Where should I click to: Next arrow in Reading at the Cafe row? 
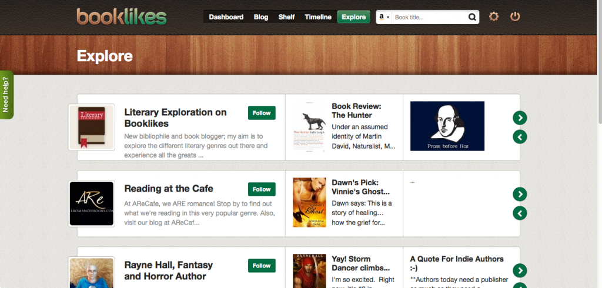point(520,194)
